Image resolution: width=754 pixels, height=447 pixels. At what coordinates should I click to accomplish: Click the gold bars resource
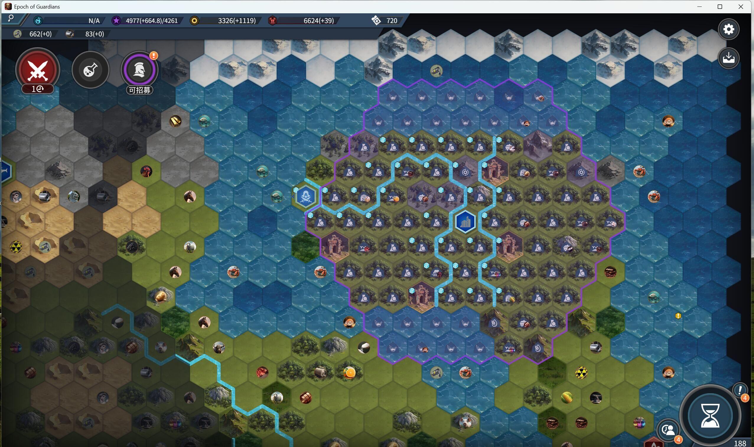pyautogui.click(x=175, y=121)
